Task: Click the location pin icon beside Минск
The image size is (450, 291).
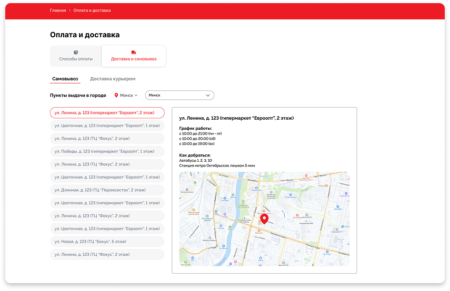Action: pos(117,96)
